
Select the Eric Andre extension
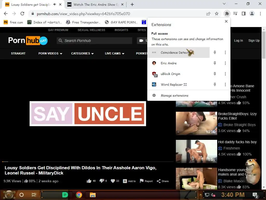pyautogui.click(x=179, y=63)
